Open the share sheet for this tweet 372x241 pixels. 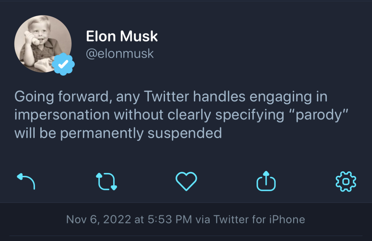266,181
